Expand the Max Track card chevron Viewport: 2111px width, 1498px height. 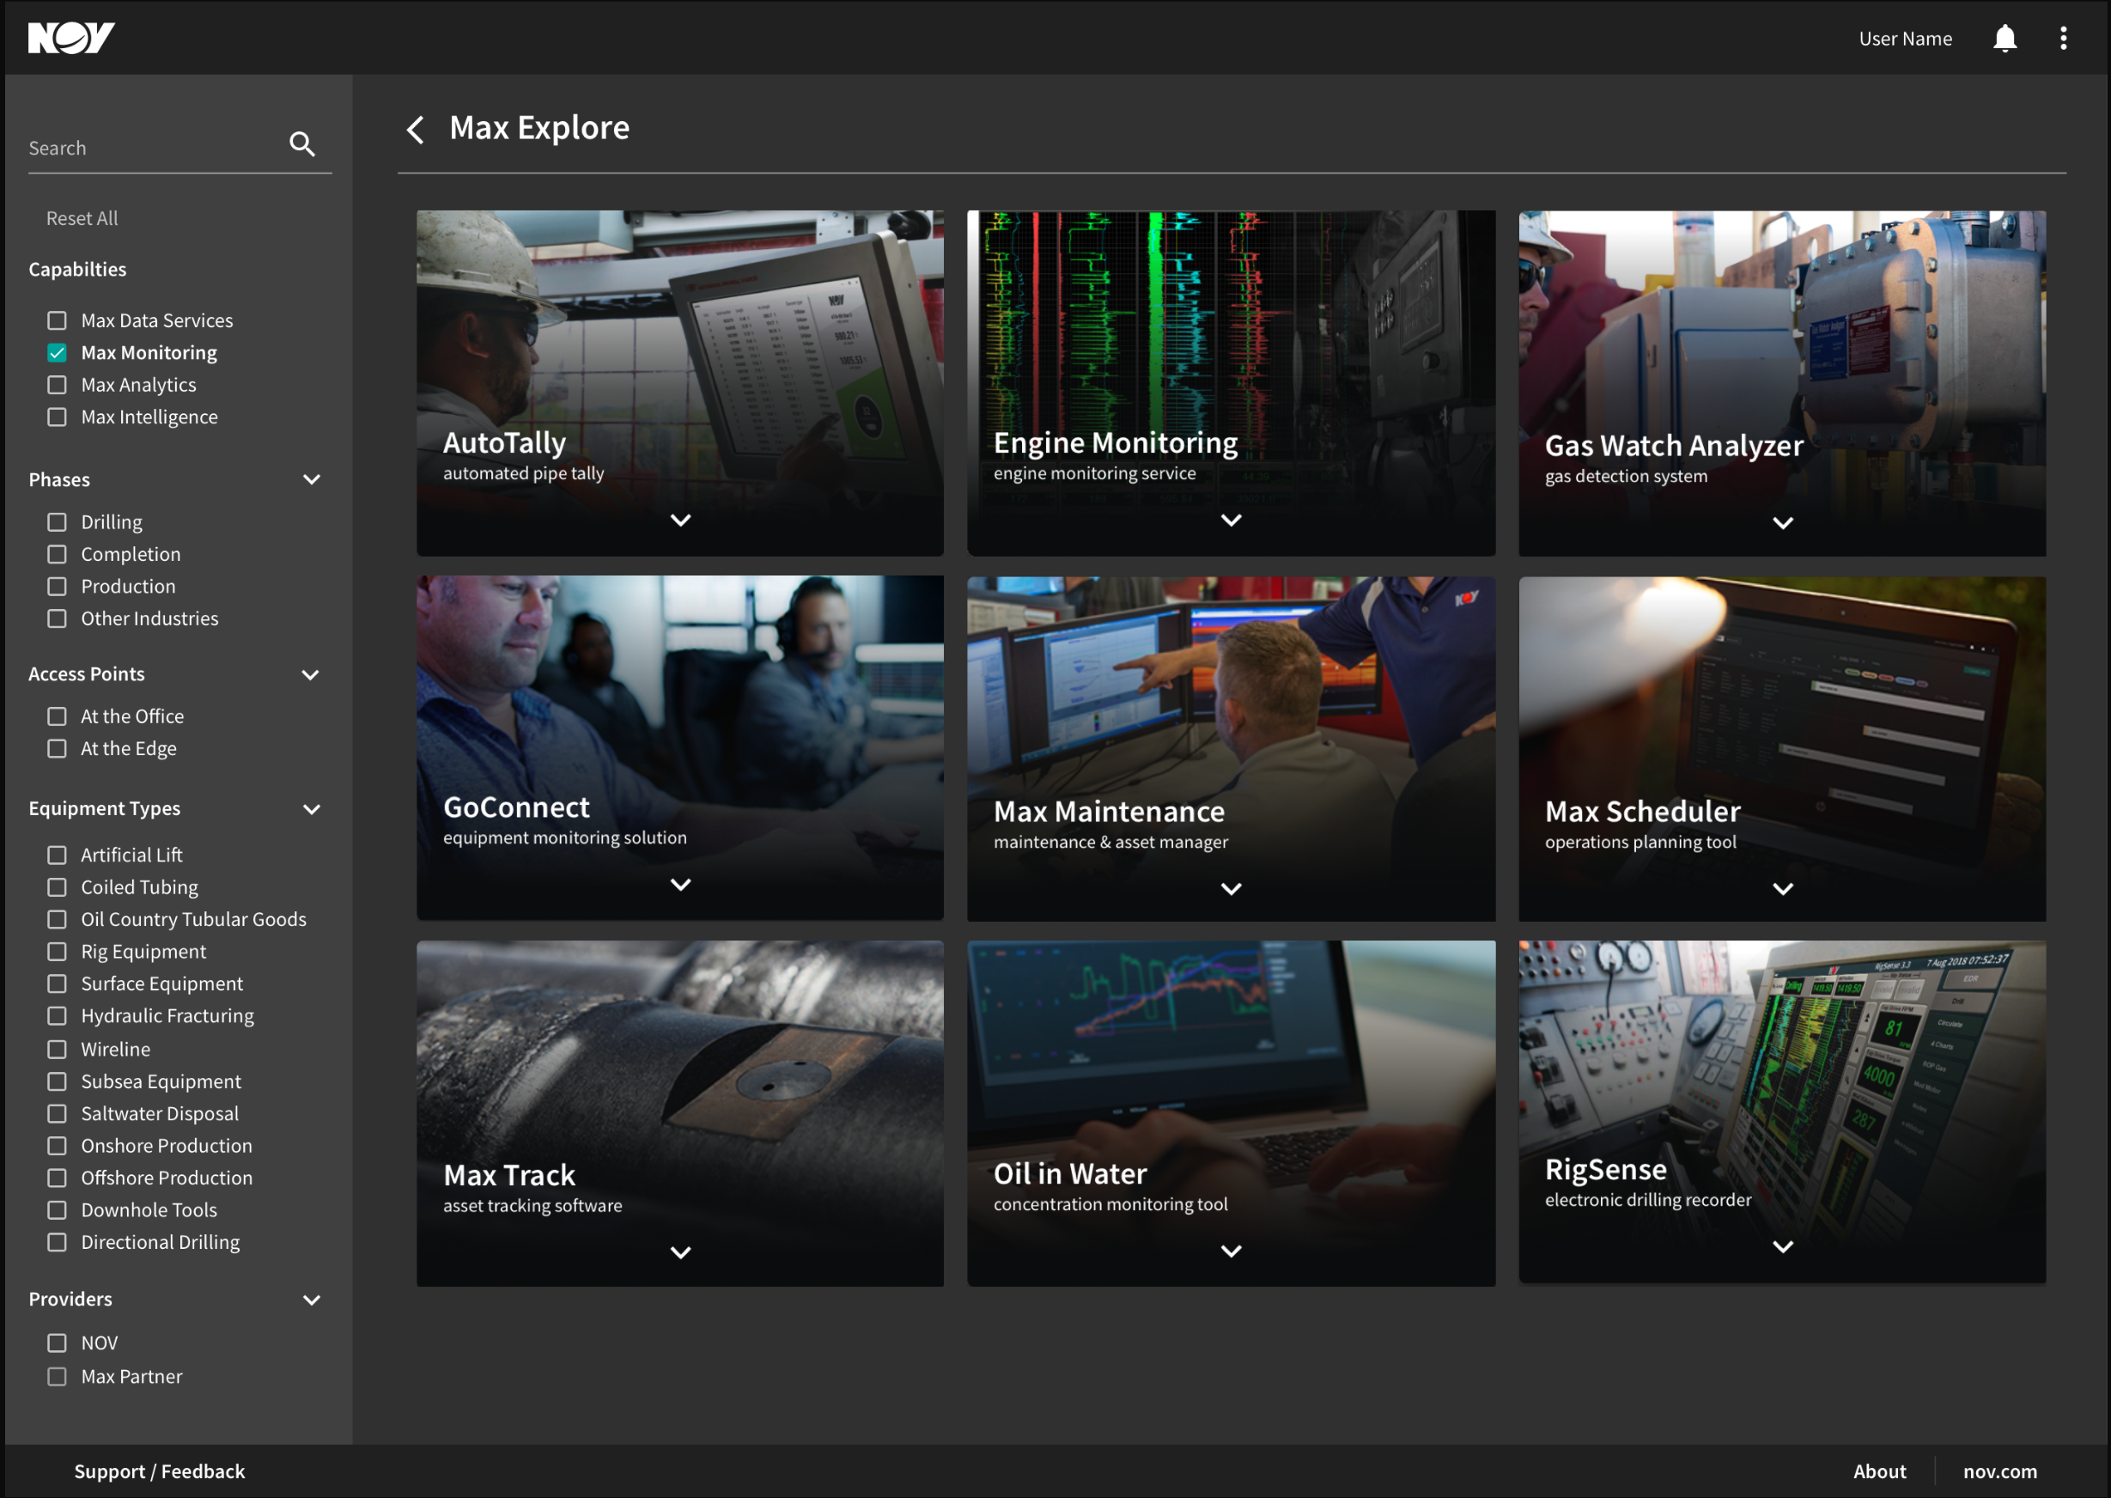680,1252
